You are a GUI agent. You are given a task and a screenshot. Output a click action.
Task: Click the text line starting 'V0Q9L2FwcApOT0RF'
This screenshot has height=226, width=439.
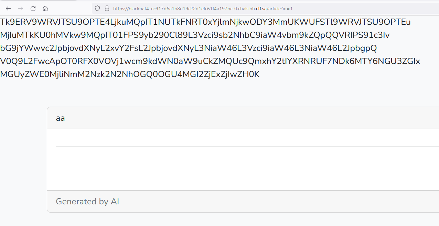click(210, 61)
